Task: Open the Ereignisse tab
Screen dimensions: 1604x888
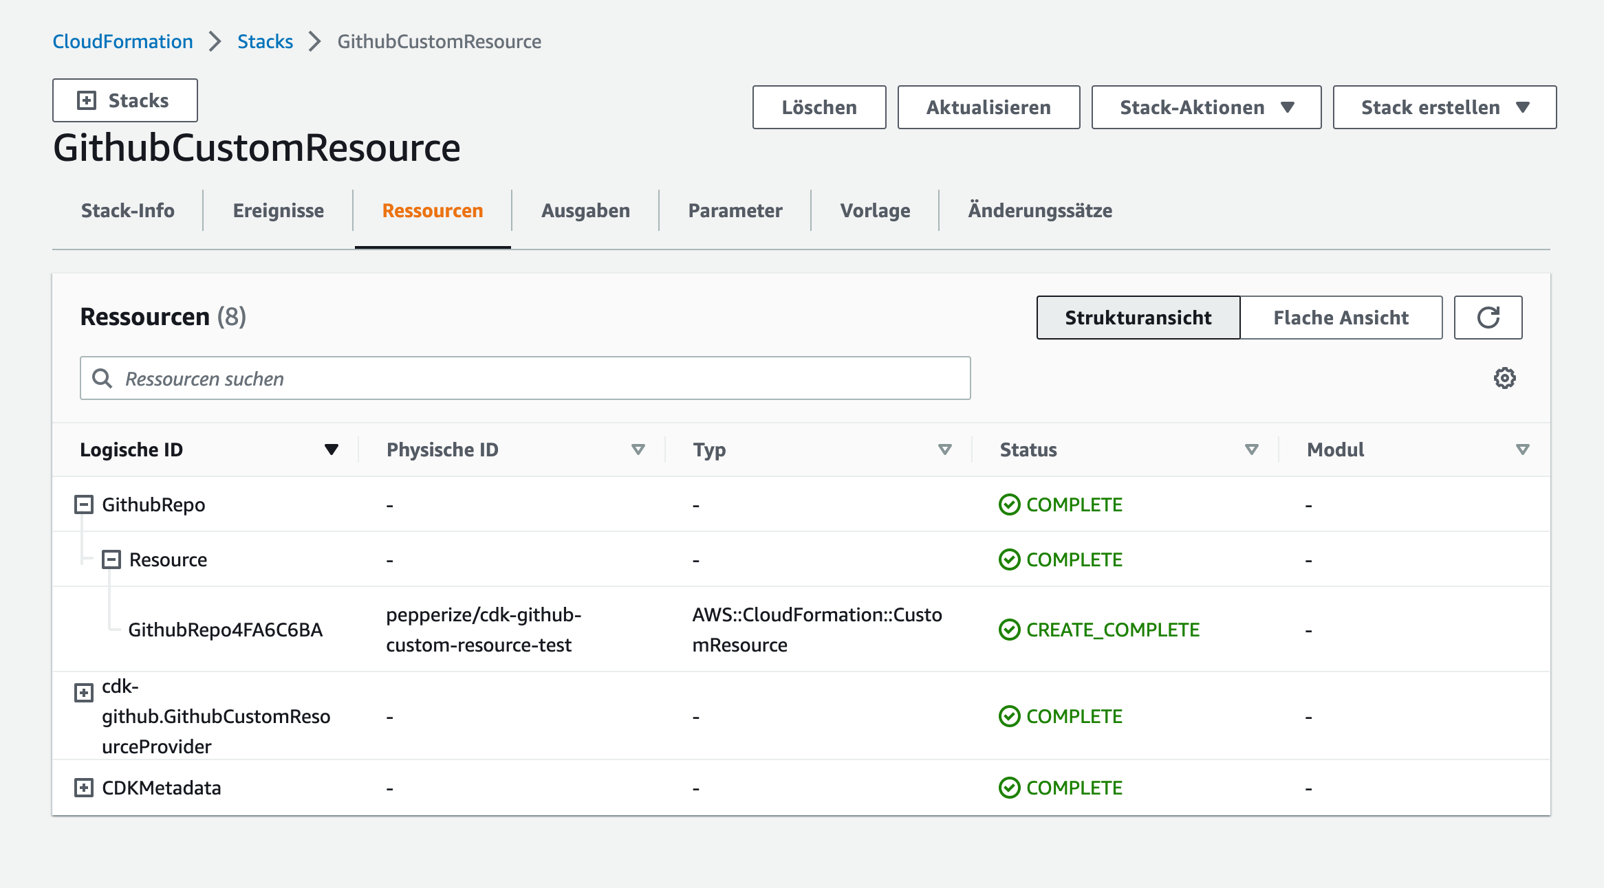Action: coord(278,210)
